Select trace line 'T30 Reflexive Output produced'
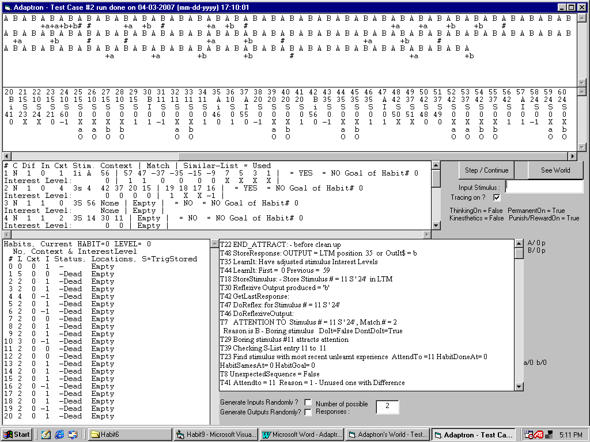The width and height of the screenshot is (590, 442). (x=274, y=288)
